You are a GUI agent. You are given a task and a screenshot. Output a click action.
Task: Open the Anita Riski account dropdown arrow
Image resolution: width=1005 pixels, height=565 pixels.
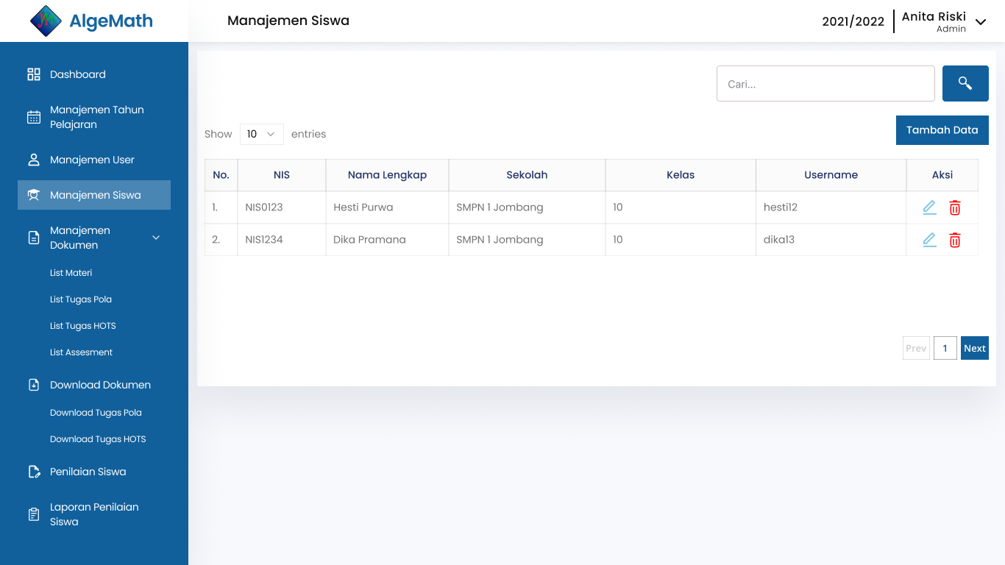click(x=981, y=22)
